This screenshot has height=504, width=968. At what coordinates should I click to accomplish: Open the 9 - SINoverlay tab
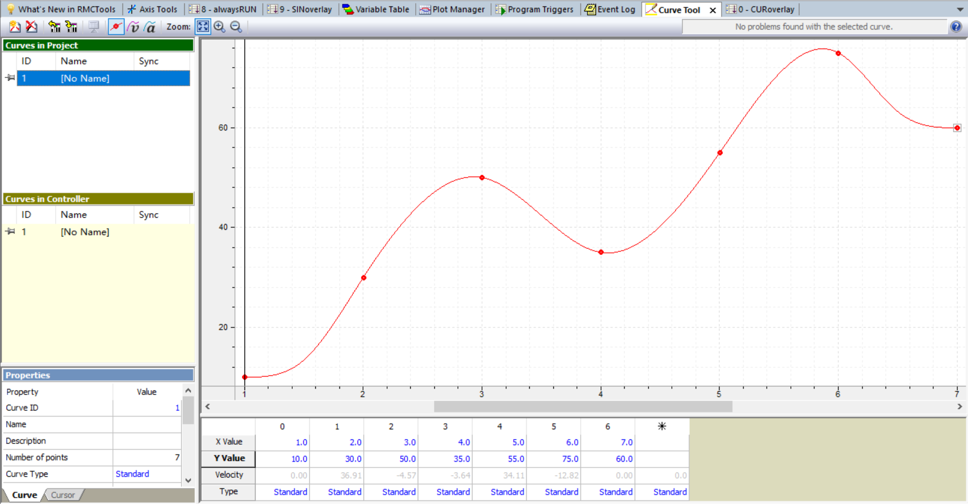tap(300, 9)
